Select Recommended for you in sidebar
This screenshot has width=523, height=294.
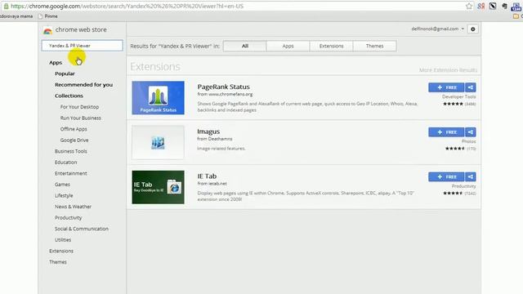click(83, 85)
